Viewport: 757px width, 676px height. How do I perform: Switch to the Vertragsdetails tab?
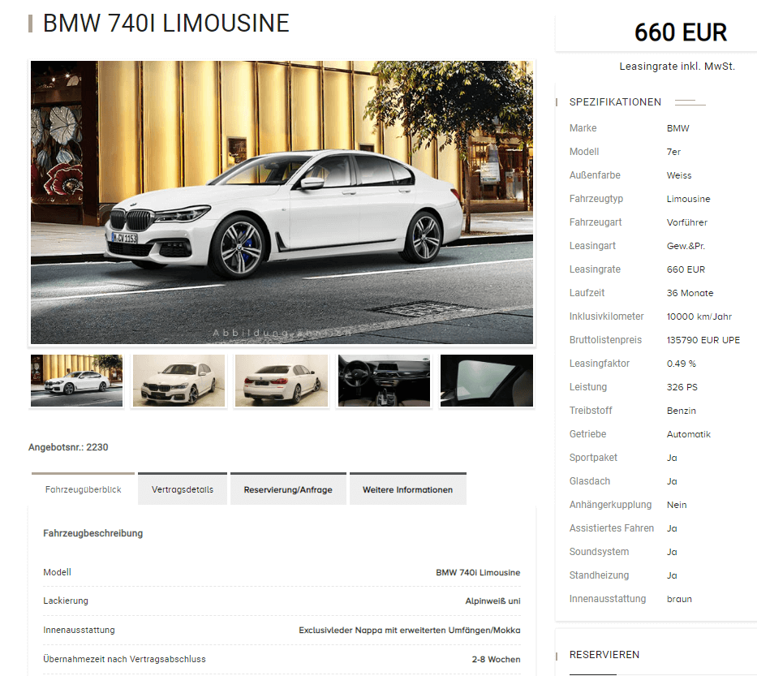(183, 489)
